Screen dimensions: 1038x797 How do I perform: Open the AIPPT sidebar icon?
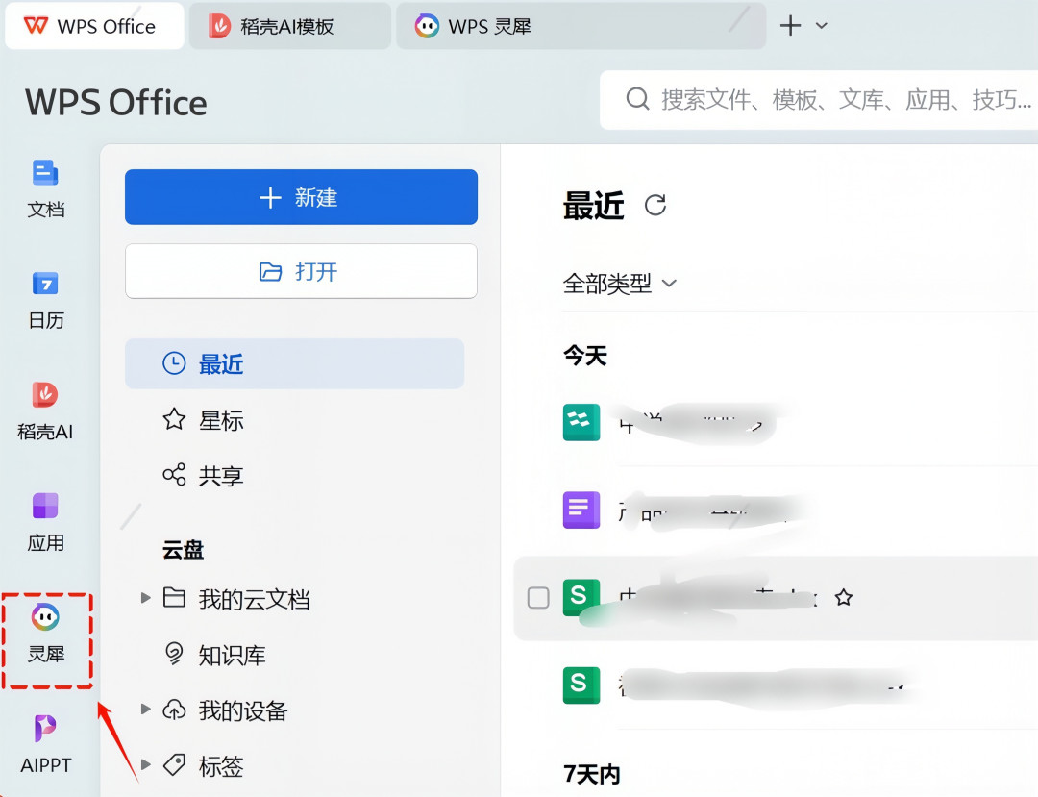click(45, 745)
